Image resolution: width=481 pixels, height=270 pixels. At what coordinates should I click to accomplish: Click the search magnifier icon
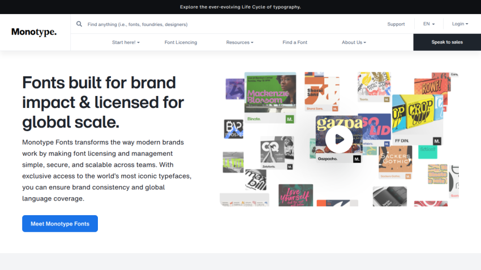(x=79, y=24)
